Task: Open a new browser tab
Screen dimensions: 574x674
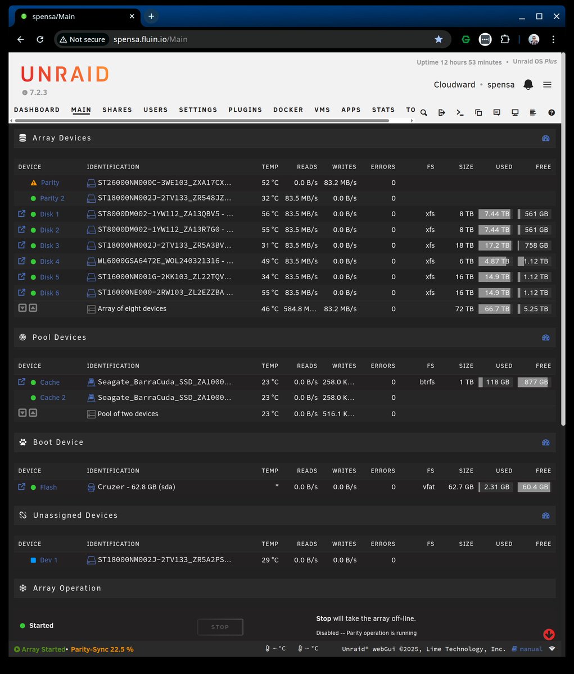Action: [x=151, y=16]
